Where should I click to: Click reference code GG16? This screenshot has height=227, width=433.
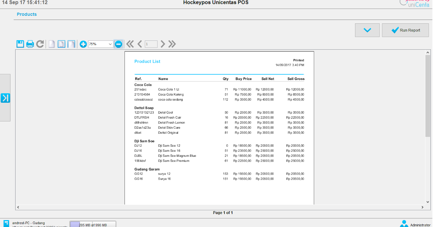coord(139,179)
